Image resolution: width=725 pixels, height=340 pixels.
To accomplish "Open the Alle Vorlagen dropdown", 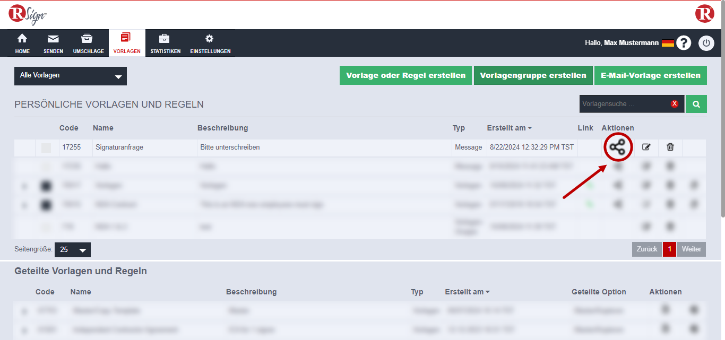I will click(71, 76).
